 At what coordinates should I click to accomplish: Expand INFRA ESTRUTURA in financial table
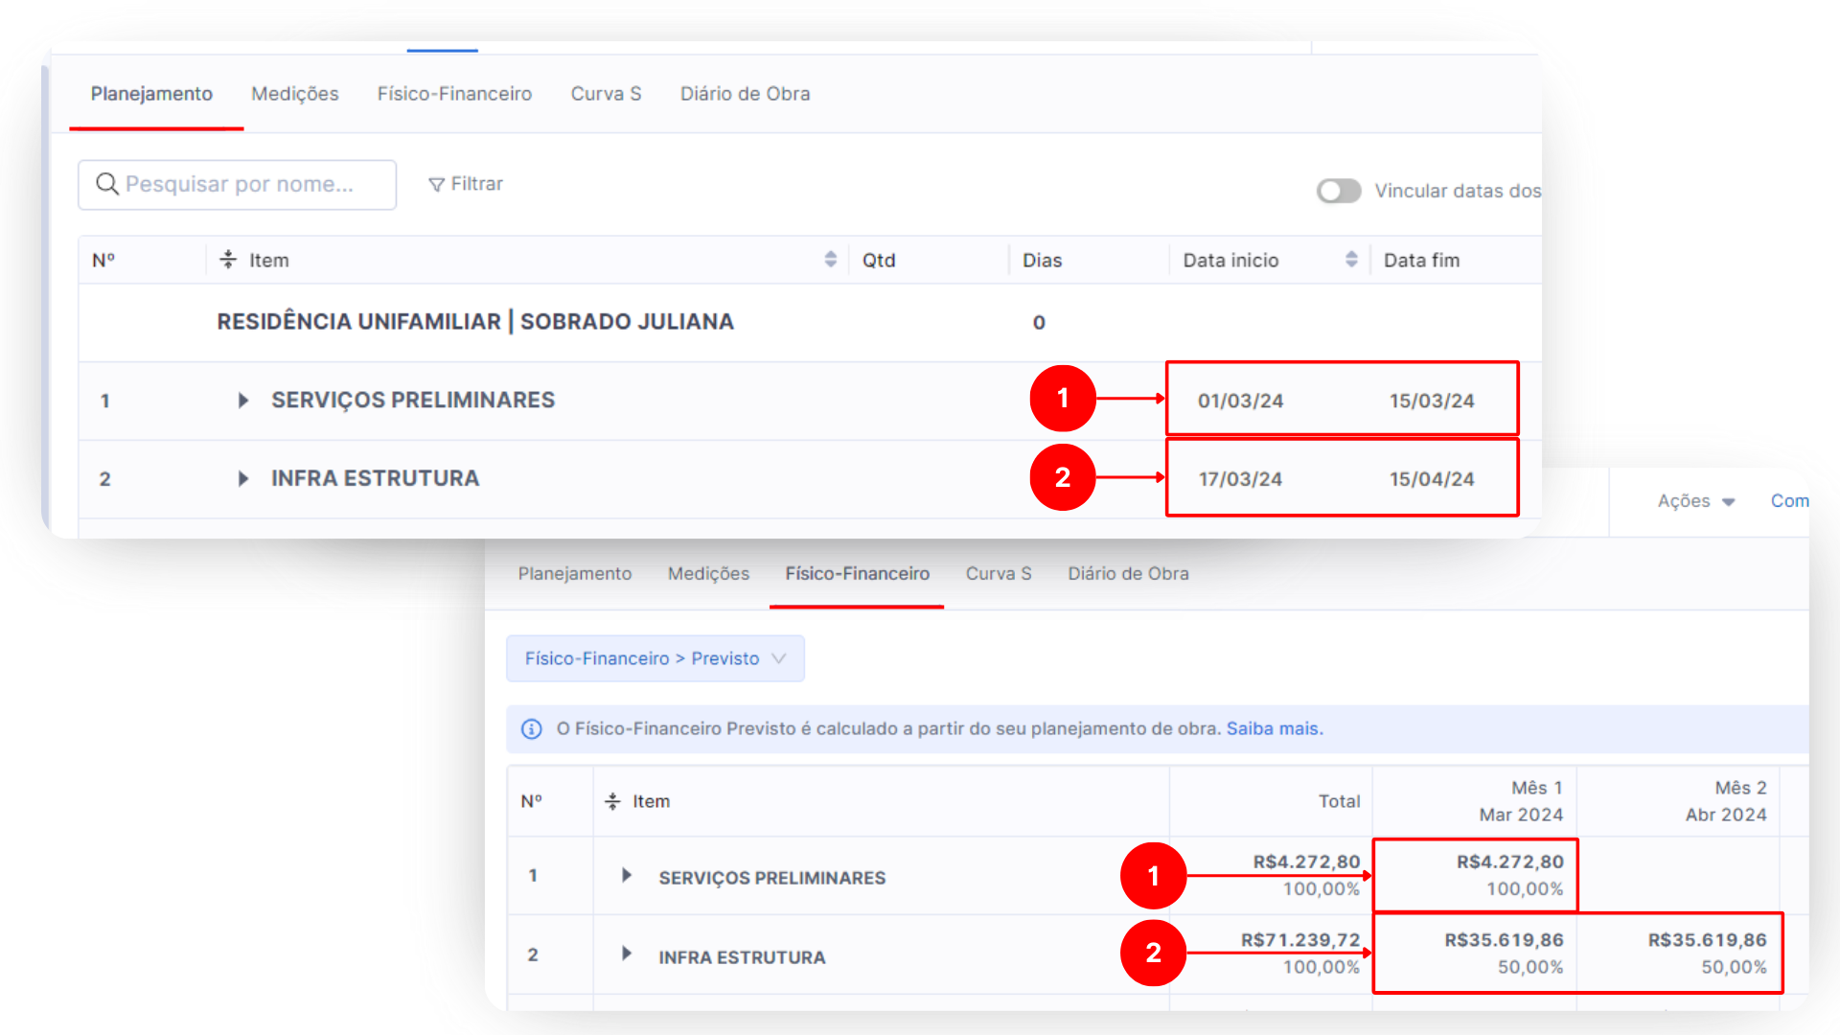pos(626,954)
